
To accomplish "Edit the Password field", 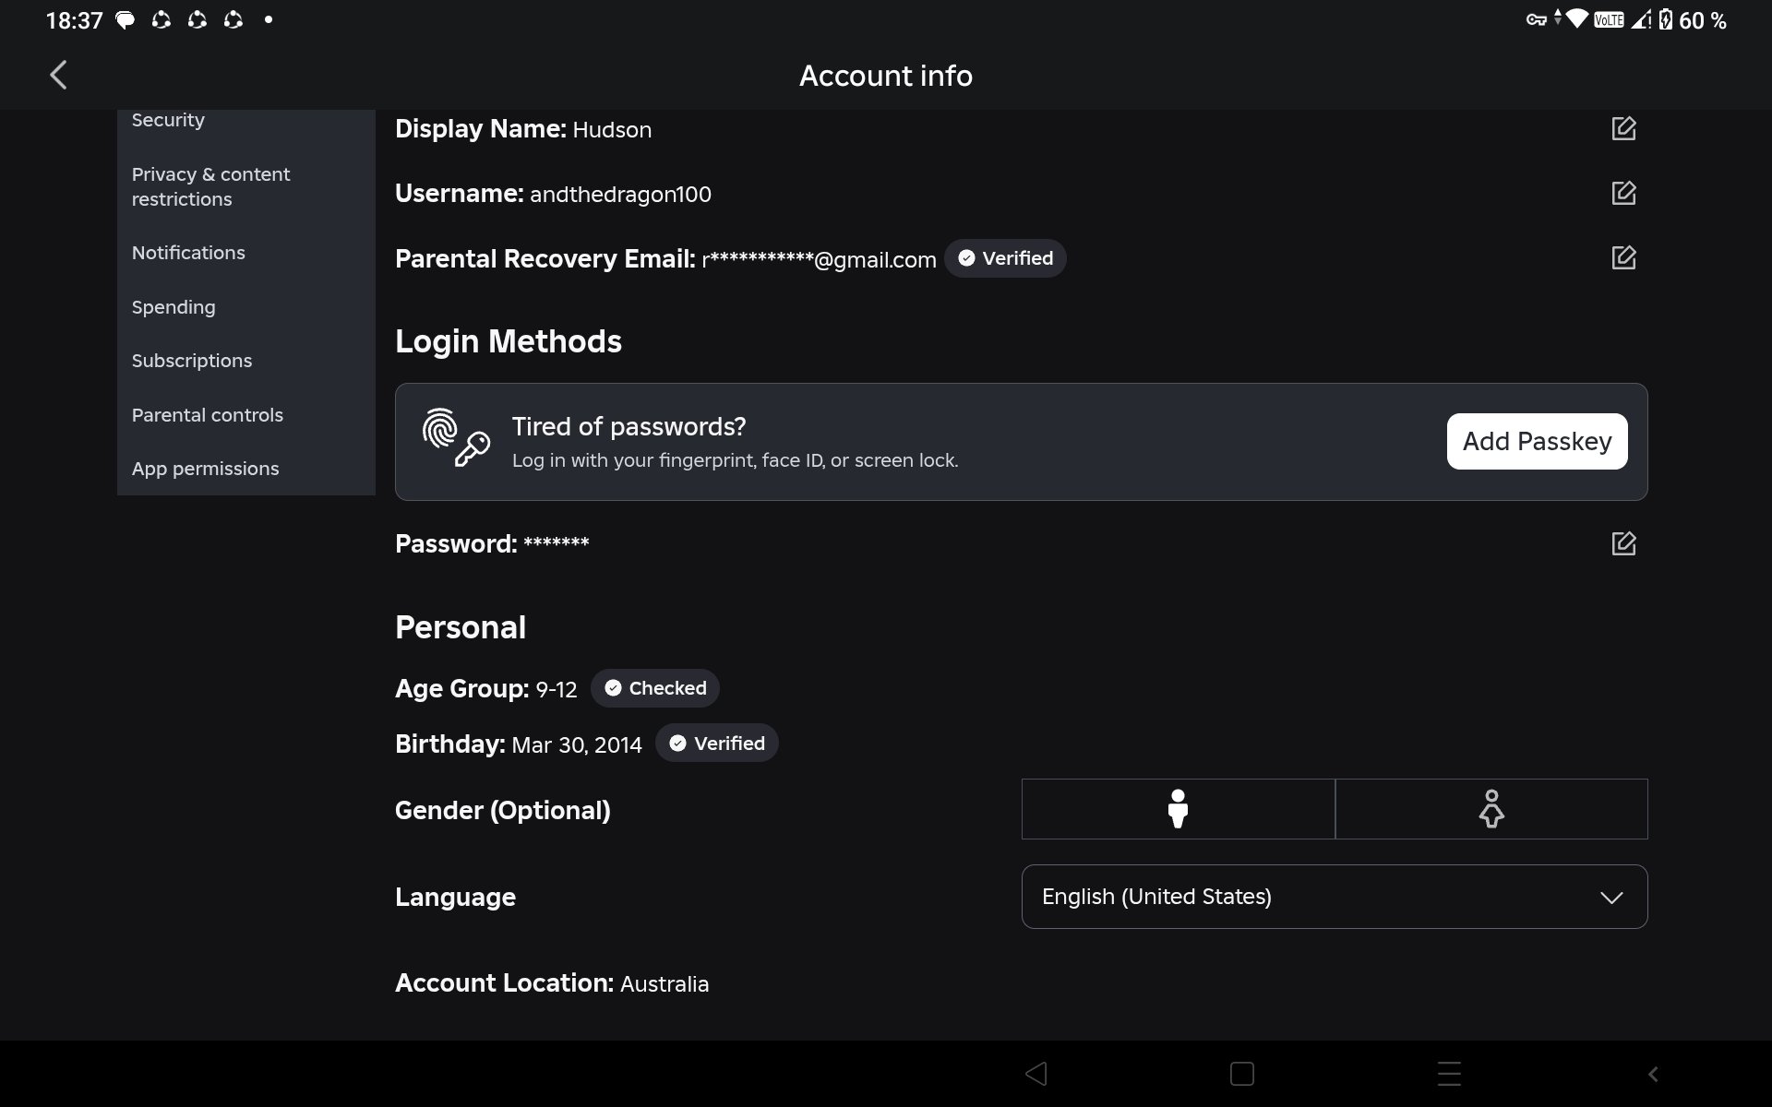I will [x=1623, y=543].
